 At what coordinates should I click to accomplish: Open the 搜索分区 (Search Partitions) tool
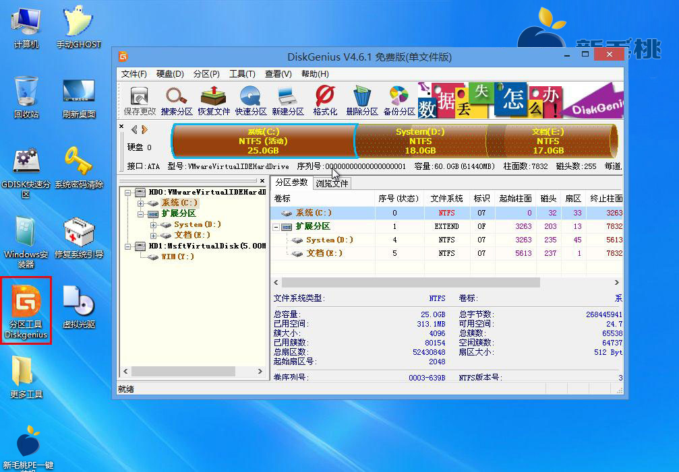pyautogui.click(x=176, y=101)
